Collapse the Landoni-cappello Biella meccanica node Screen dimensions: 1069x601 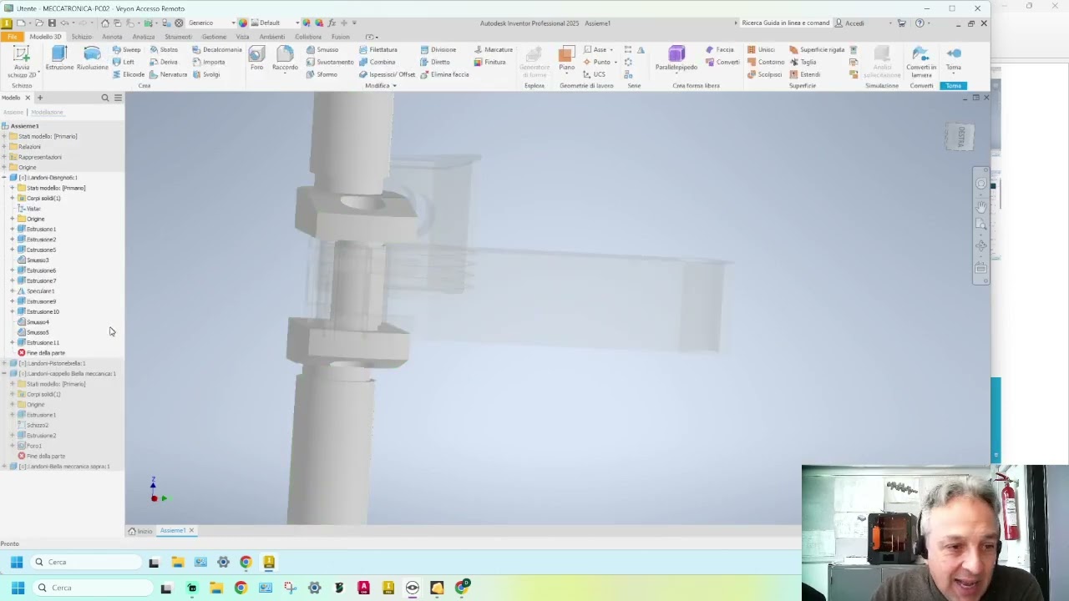coord(4,373)
